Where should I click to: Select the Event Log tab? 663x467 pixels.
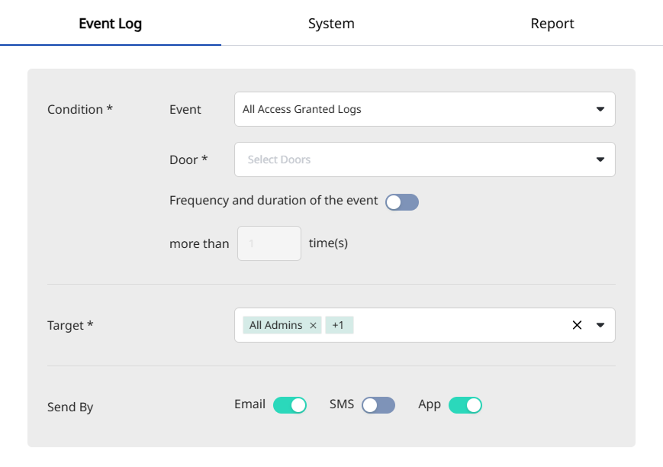pyautogui.click(x=111, y=24)
